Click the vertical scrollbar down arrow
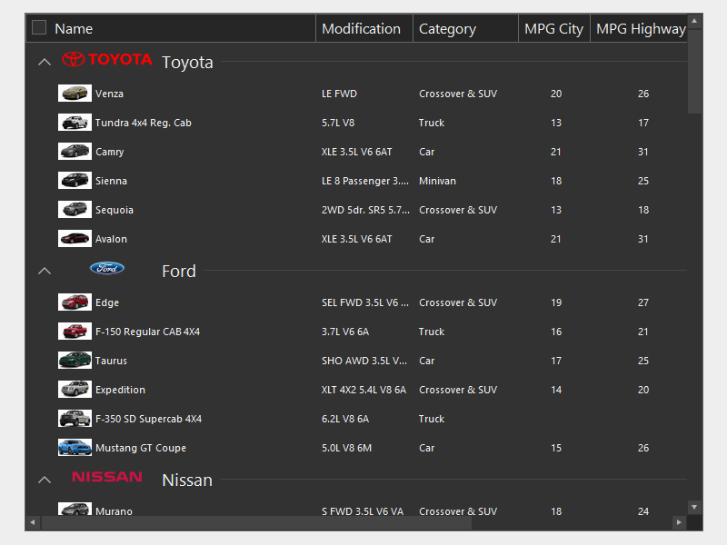727x545 pixels. (x=695, y=507)
